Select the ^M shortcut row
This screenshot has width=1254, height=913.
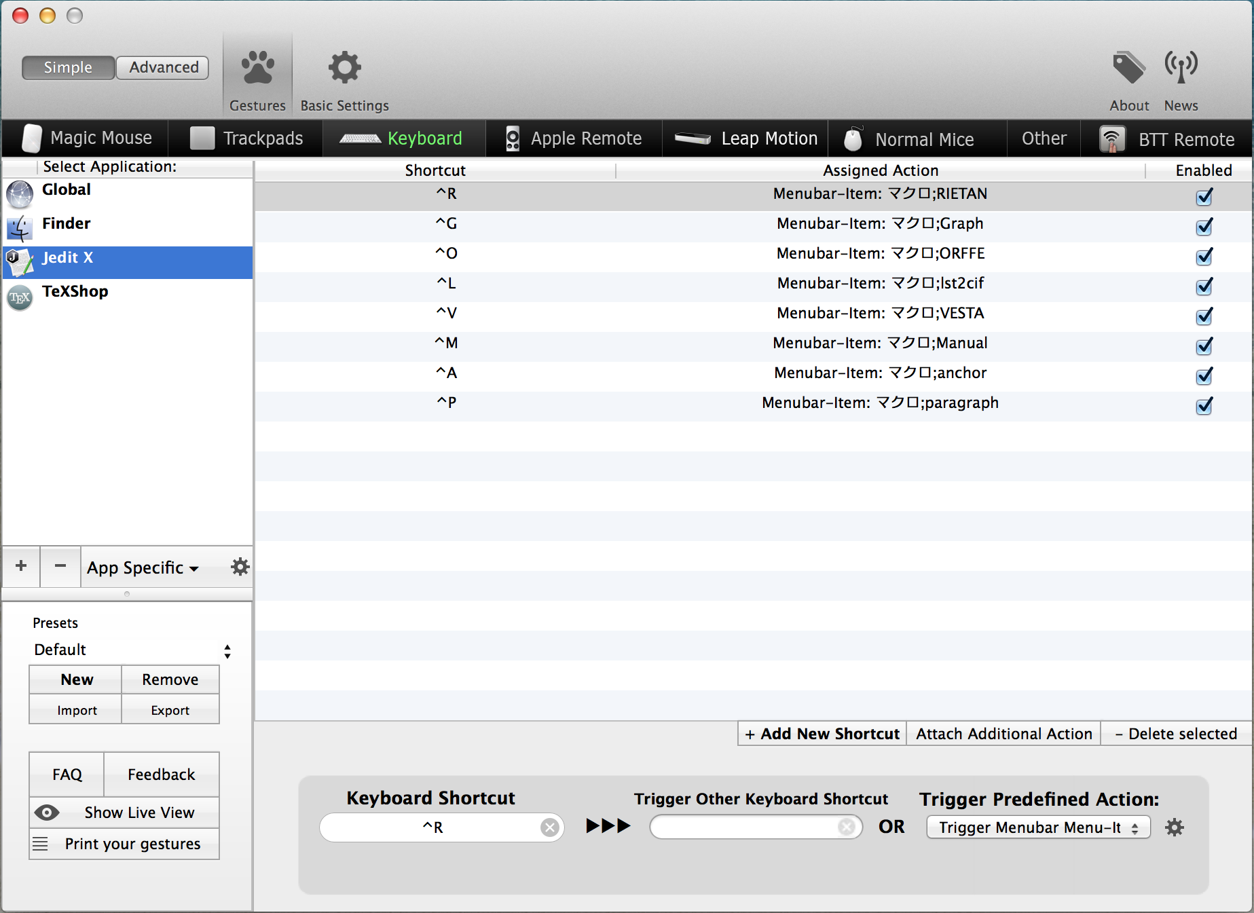click(x=754, y=346)
